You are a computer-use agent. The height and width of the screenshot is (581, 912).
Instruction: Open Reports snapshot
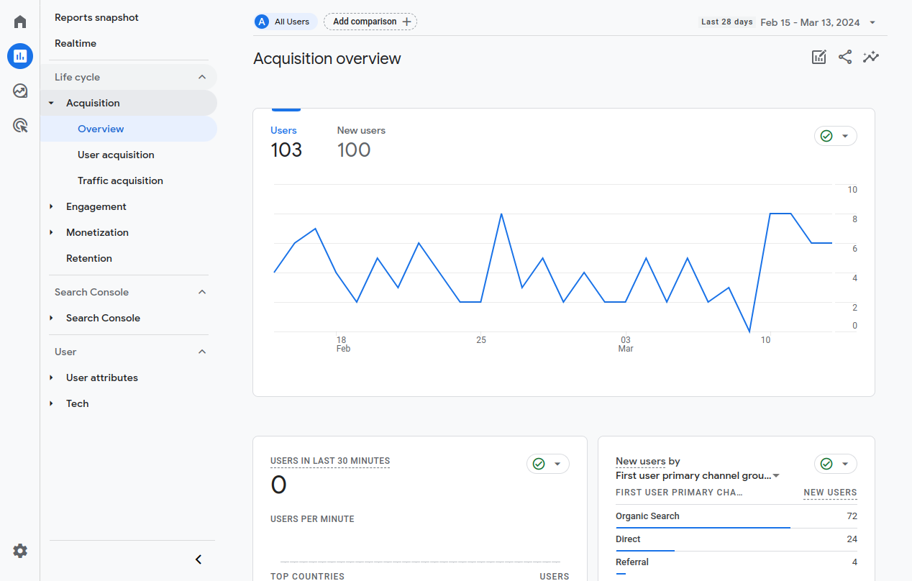click(96, 17)
